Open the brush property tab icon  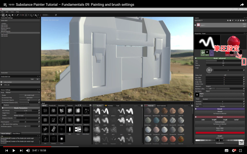(203, 53)
